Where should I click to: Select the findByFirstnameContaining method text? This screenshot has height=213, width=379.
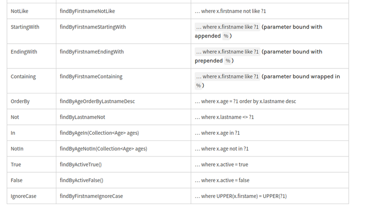[91, 76]
